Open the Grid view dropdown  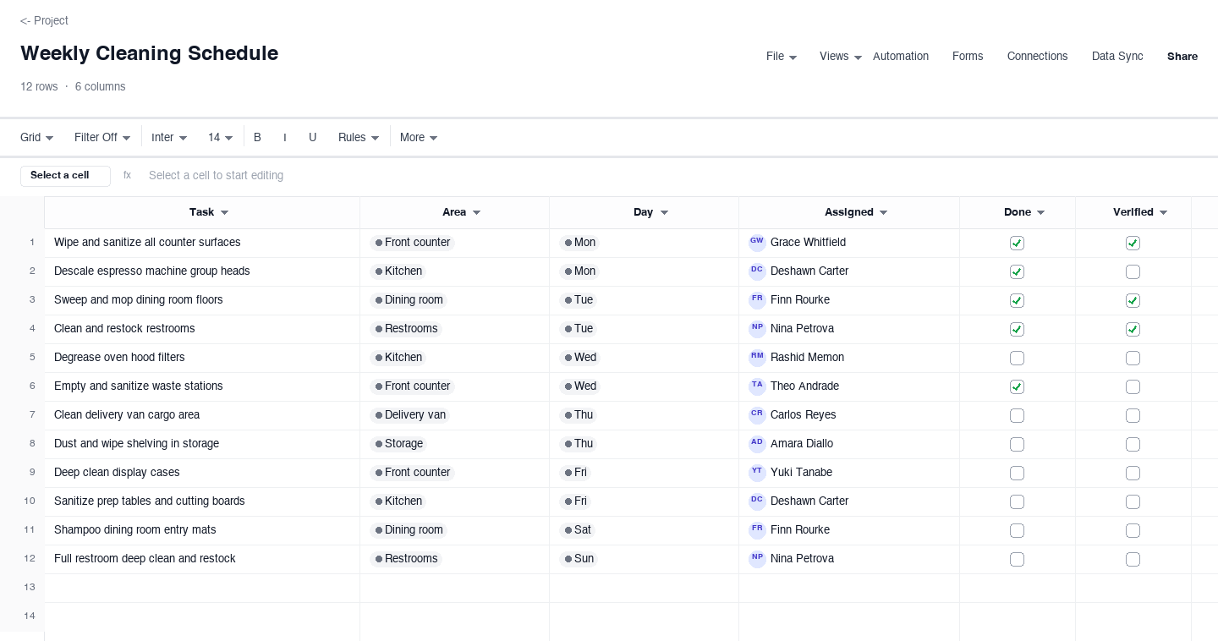click(x=37, y=137)
